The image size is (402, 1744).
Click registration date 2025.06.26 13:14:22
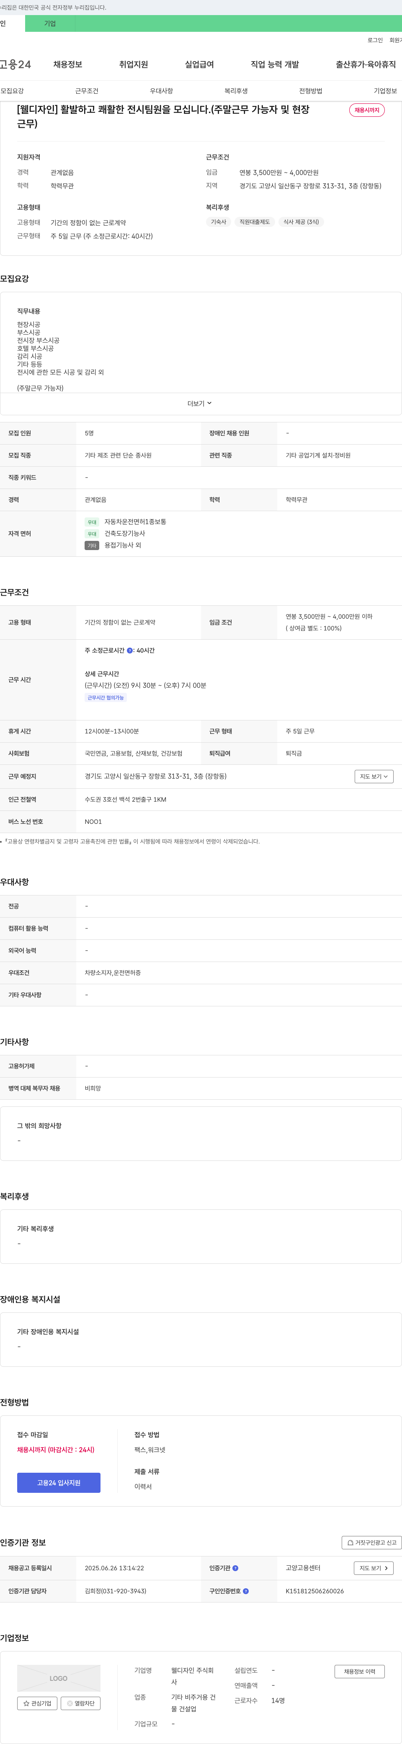114,1568
